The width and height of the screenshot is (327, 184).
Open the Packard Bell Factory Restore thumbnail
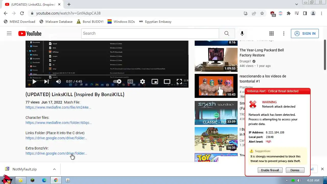pos(216,60)
